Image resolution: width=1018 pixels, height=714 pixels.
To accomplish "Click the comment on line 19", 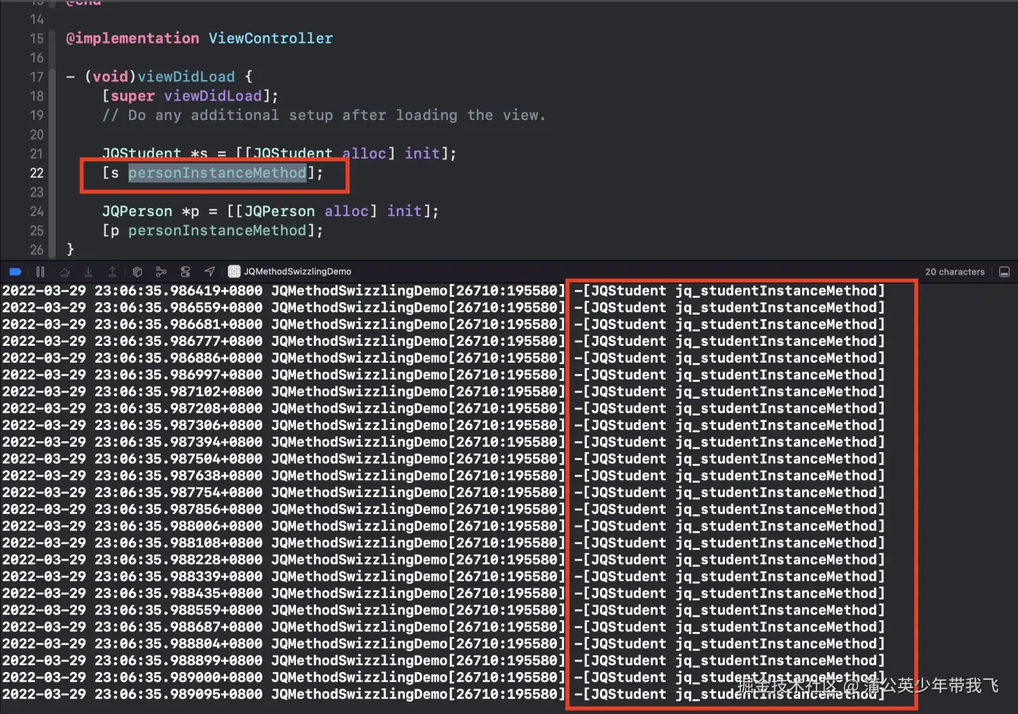I will [324, 115].
